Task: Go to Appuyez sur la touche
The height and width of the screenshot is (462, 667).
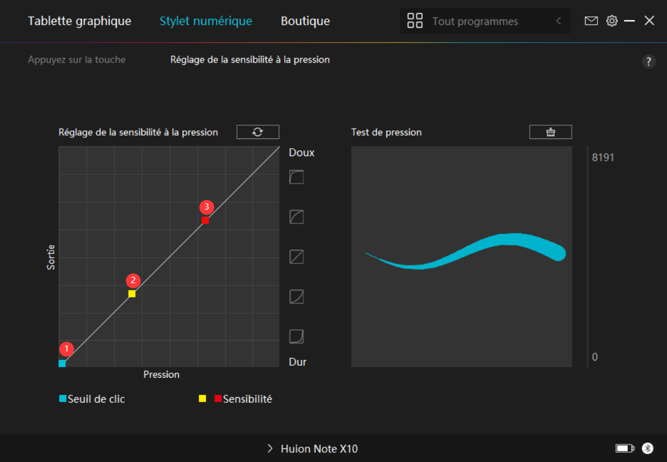Action: point(76,59)
